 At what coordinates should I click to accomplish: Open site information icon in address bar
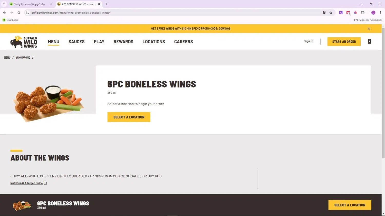(x=27, y=13)
